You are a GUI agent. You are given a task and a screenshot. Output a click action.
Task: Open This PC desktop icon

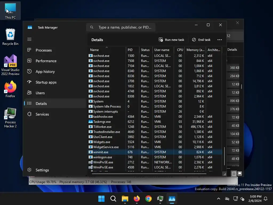(x=10, y=11)
